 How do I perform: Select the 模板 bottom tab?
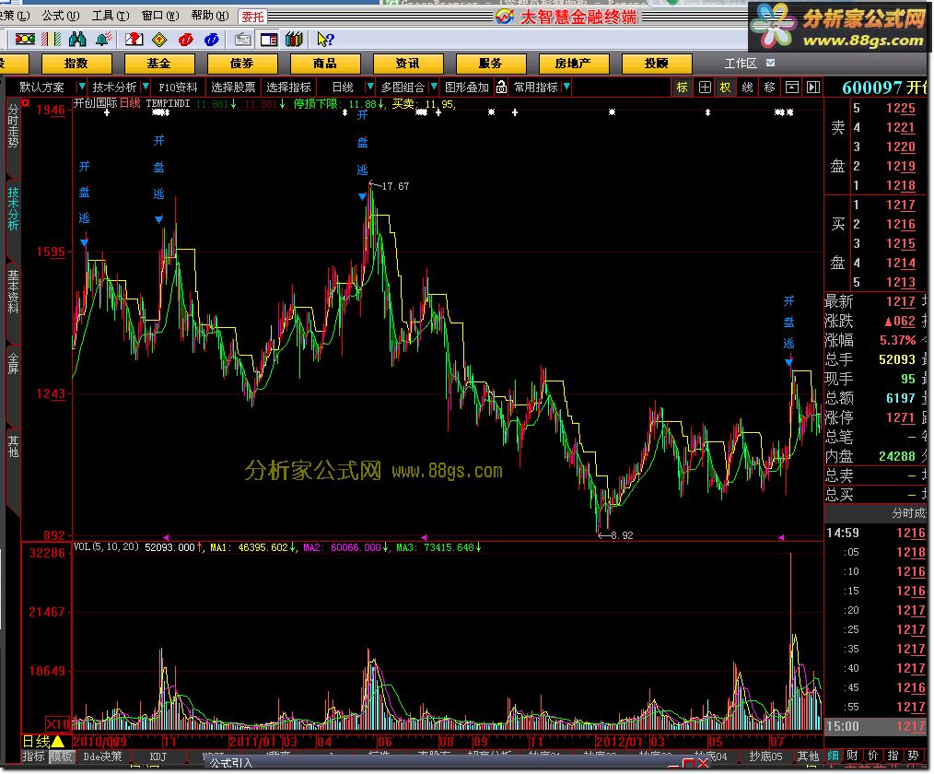coord(61,756)
